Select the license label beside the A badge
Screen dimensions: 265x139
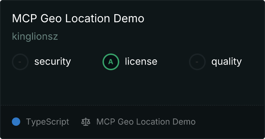click(x=141, y=61)
